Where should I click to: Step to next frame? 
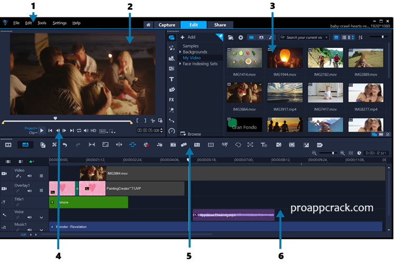(x=64, y=130)
